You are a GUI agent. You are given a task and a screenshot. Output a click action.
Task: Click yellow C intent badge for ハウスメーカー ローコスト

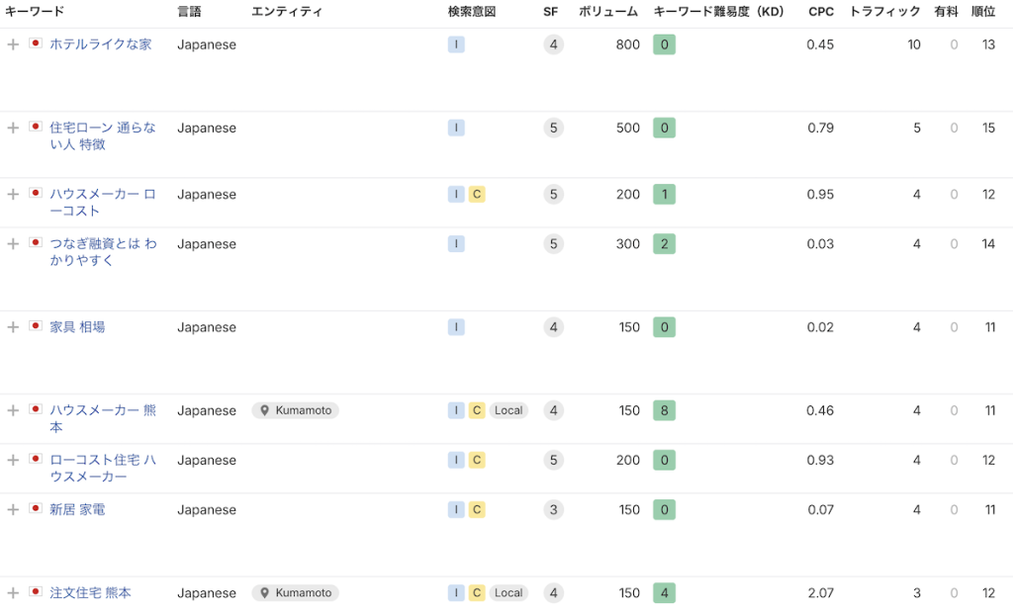[477, 195]
